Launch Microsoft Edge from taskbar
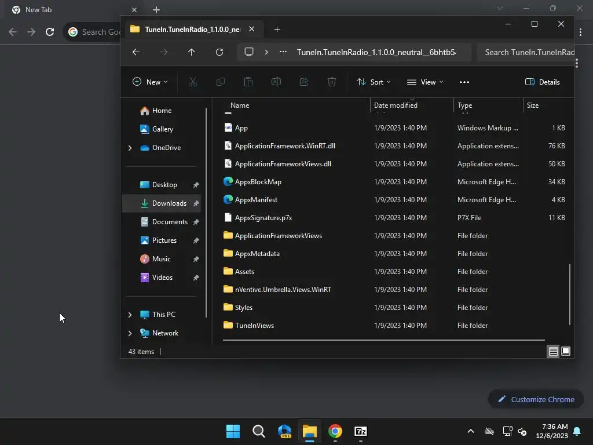 pos(284,431)
